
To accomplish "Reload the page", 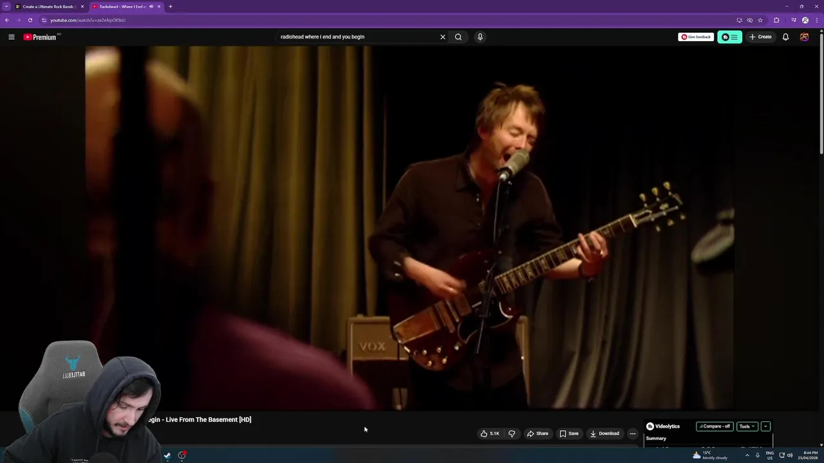I will pos(30,20).
